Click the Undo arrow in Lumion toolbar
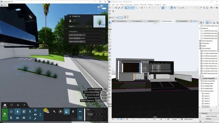This screenshot has height=123, width=219. pyautogui.click(x=80, y=111)
